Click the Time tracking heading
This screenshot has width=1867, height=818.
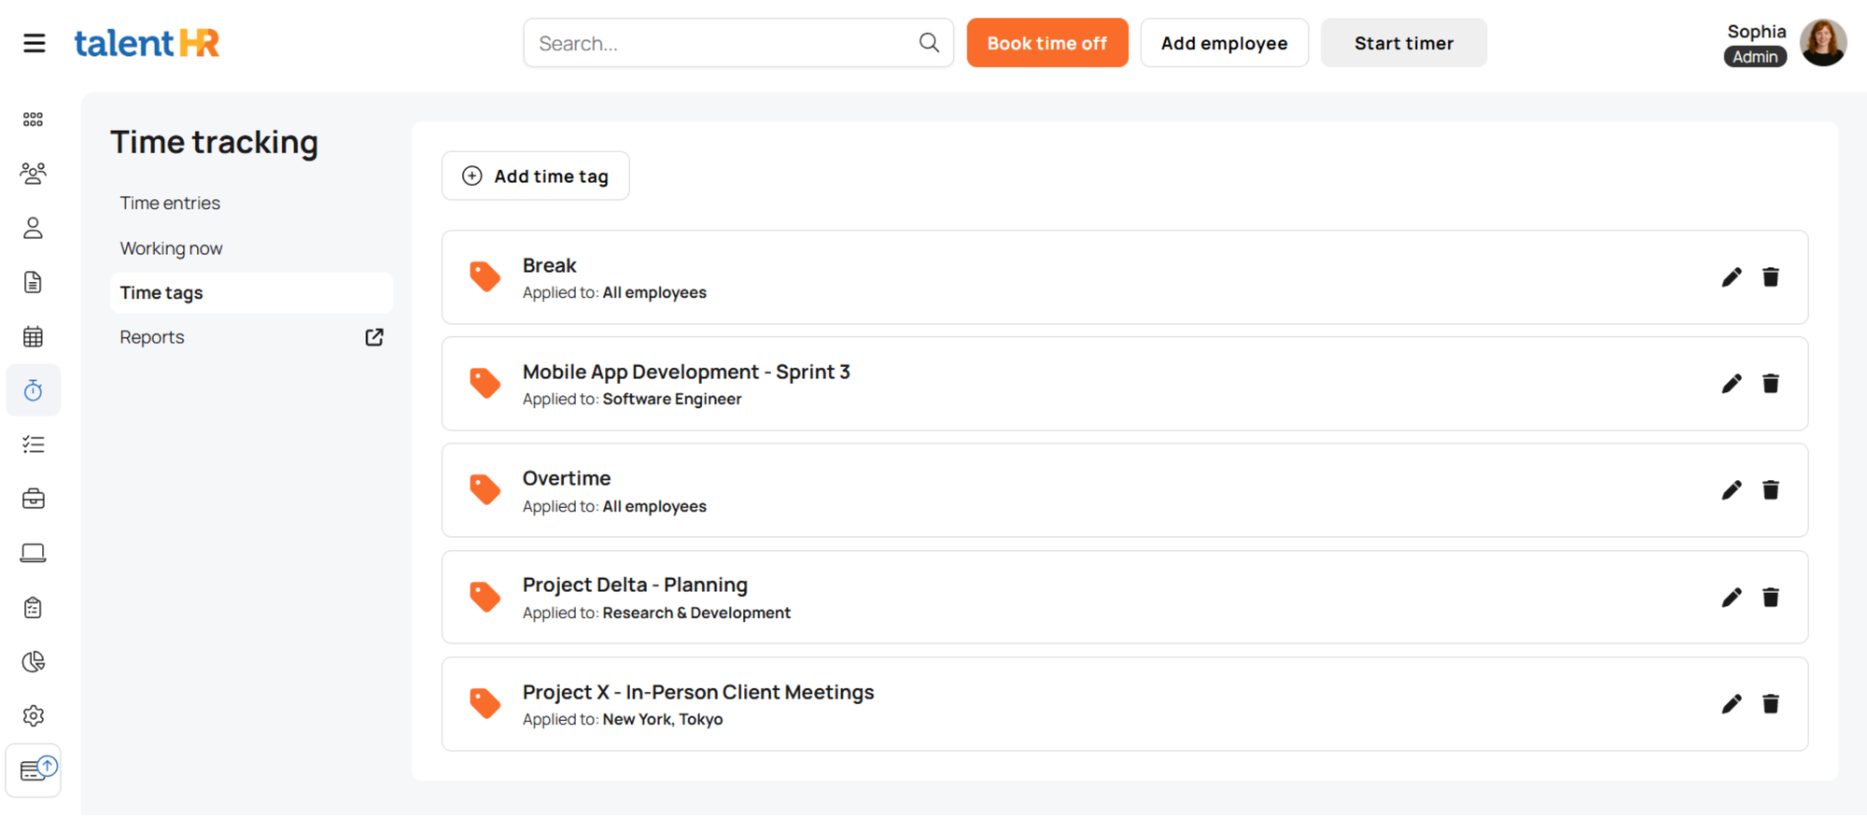(215, 142)
